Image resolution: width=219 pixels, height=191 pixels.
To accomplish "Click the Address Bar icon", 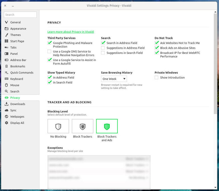I will (7, 60).
